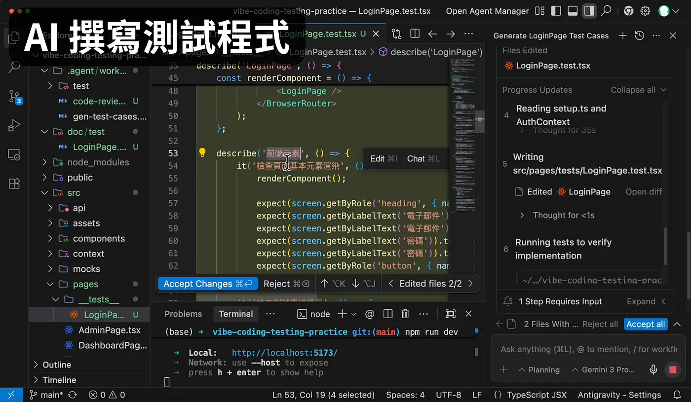This screenshot has height=402, width=691.
Task: Open the http://localhost:5173/ terminal link
Action: [x=285, y=353]
